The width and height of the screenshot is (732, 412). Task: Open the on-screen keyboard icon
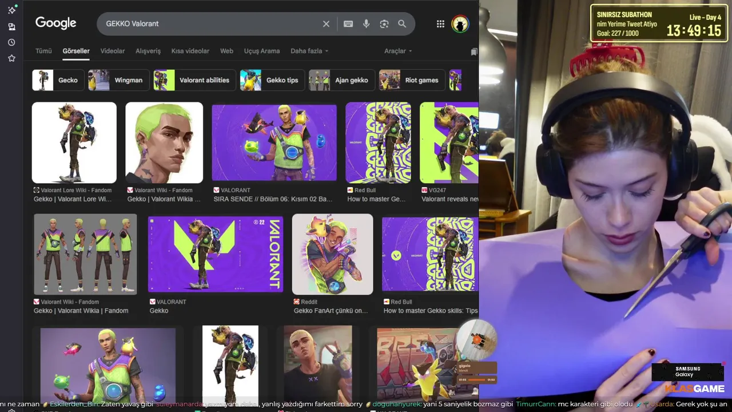click(348, 24)
